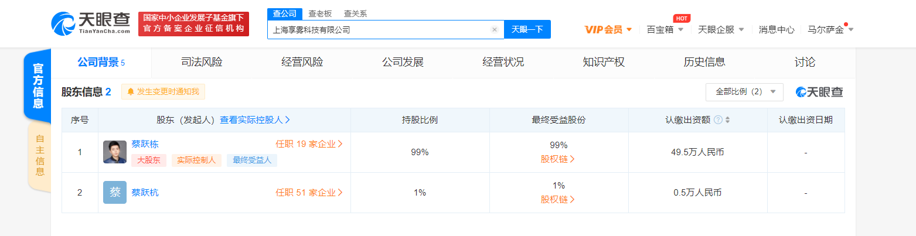The height and width of the screenshot is (236, 916).
Task: Click the company name search input field
Action: click(378, 29)
